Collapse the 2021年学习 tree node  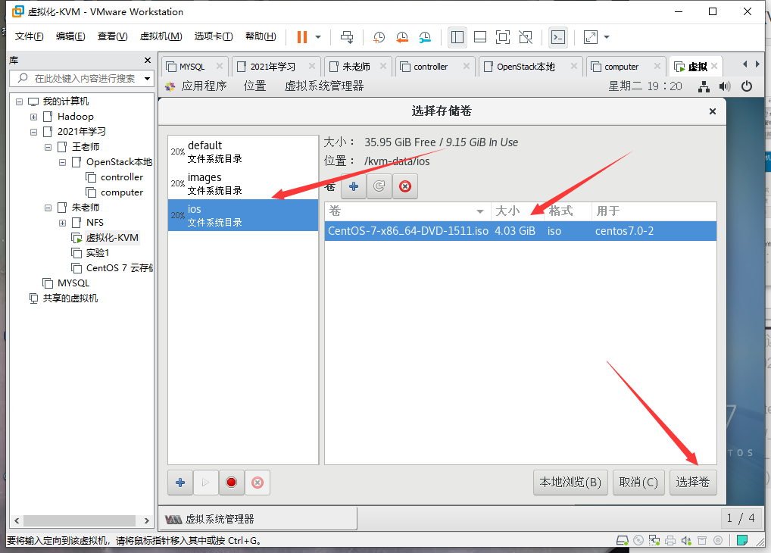33,132
